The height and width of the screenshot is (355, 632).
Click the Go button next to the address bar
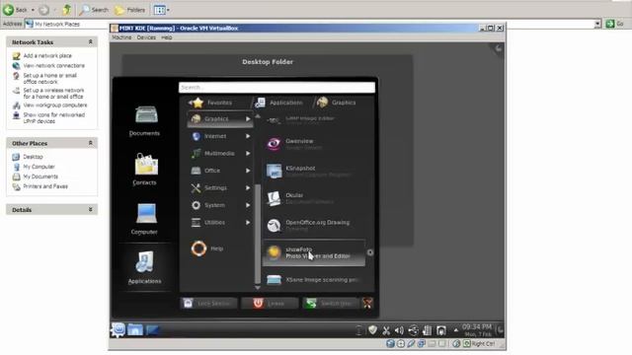614,24
